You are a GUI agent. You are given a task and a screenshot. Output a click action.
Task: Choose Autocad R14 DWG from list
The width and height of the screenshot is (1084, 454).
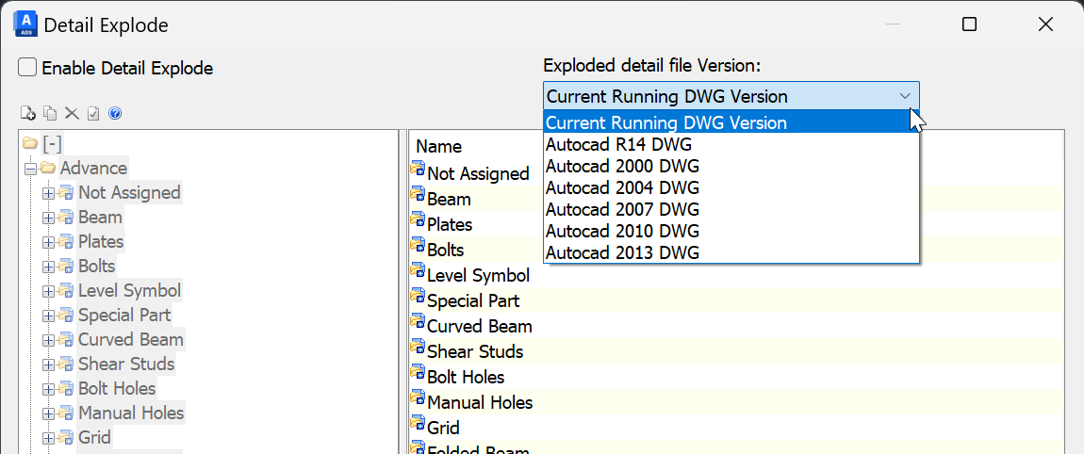click(618, 144)
